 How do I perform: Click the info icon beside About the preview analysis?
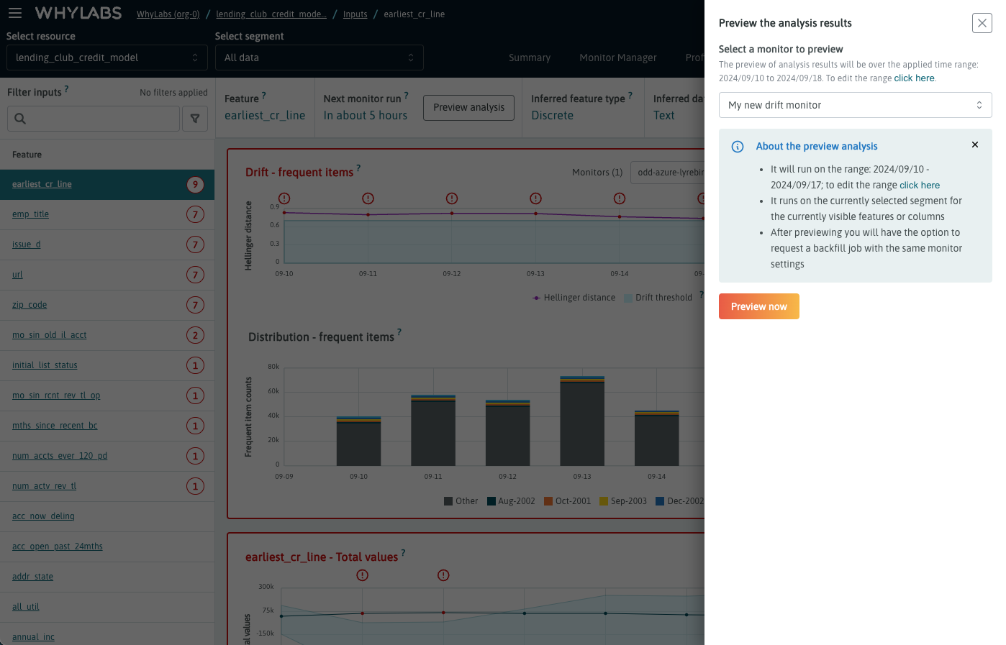tap(738, 147)
